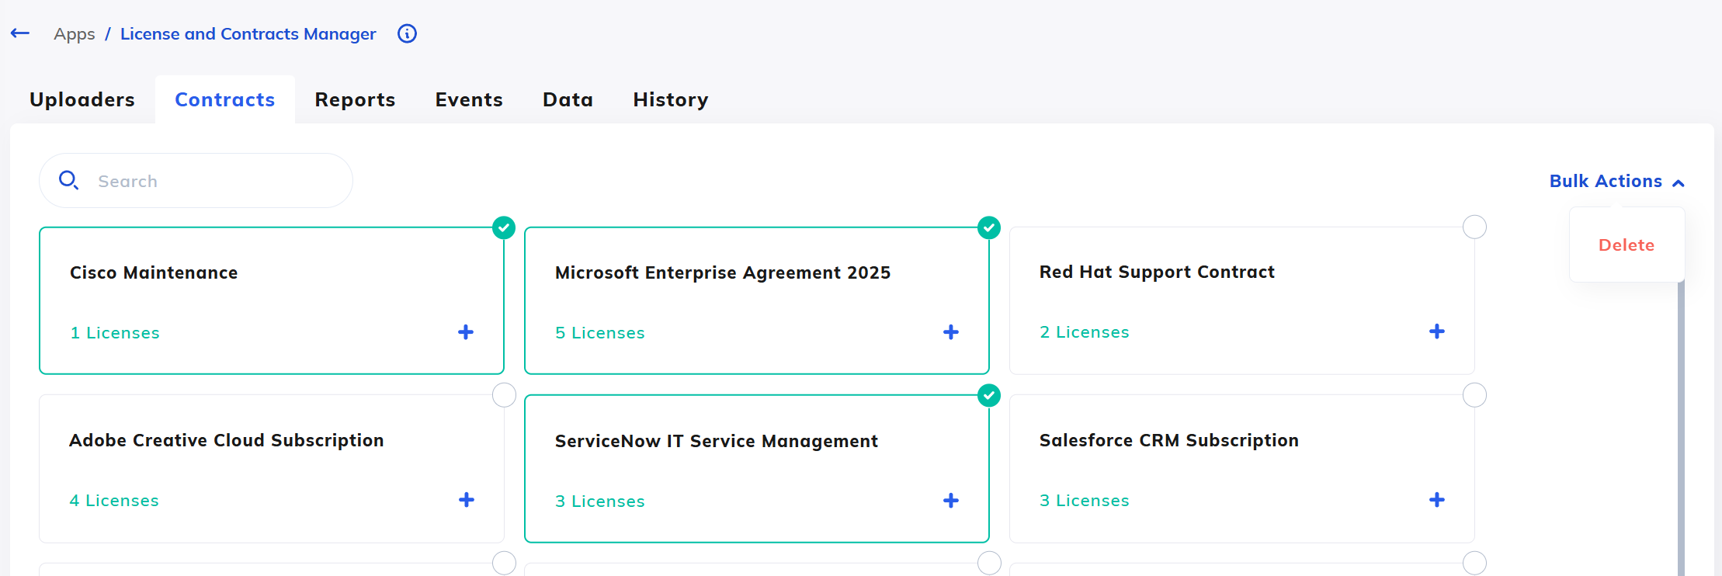Click plus icon on Salesforce CRM Subscription card
This screenshot has width=1722, height=576.
[1437, 500]
